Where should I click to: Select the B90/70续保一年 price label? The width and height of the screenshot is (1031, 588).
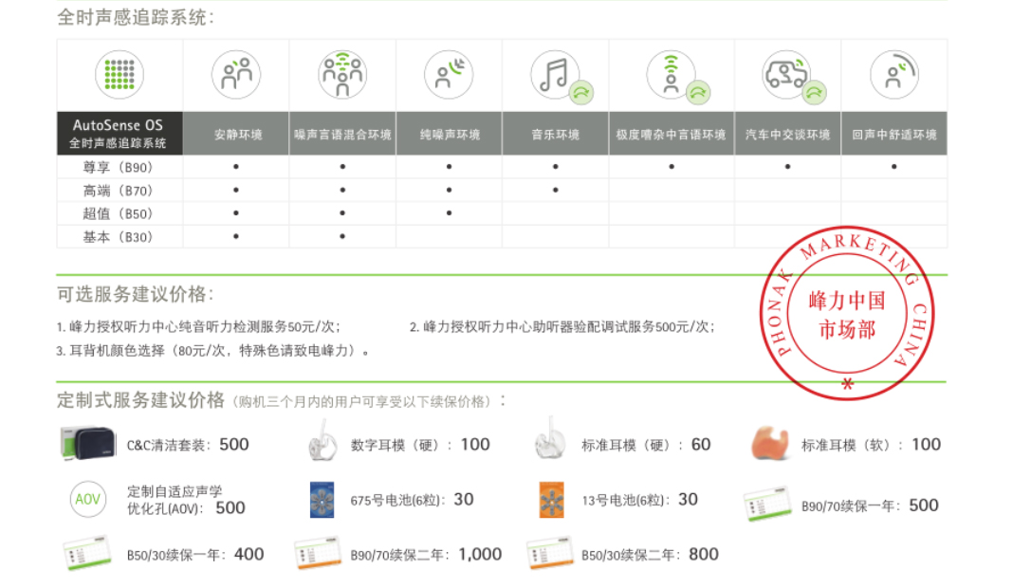click(870, 505)
